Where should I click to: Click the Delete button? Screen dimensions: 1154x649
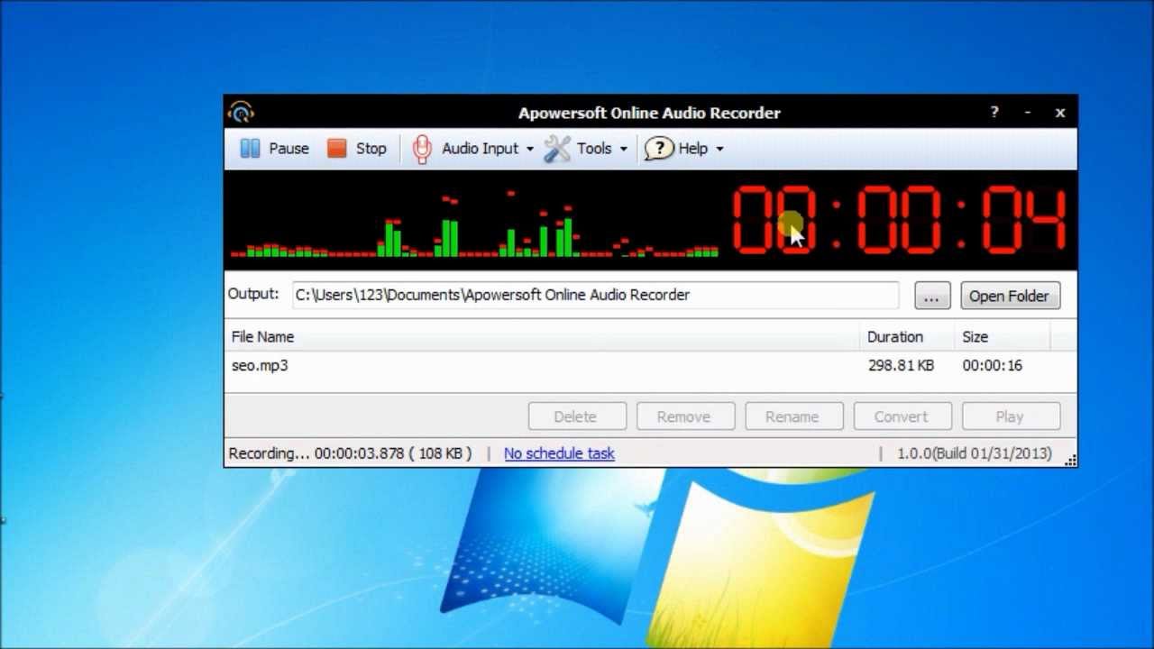[x=575, y=416]
